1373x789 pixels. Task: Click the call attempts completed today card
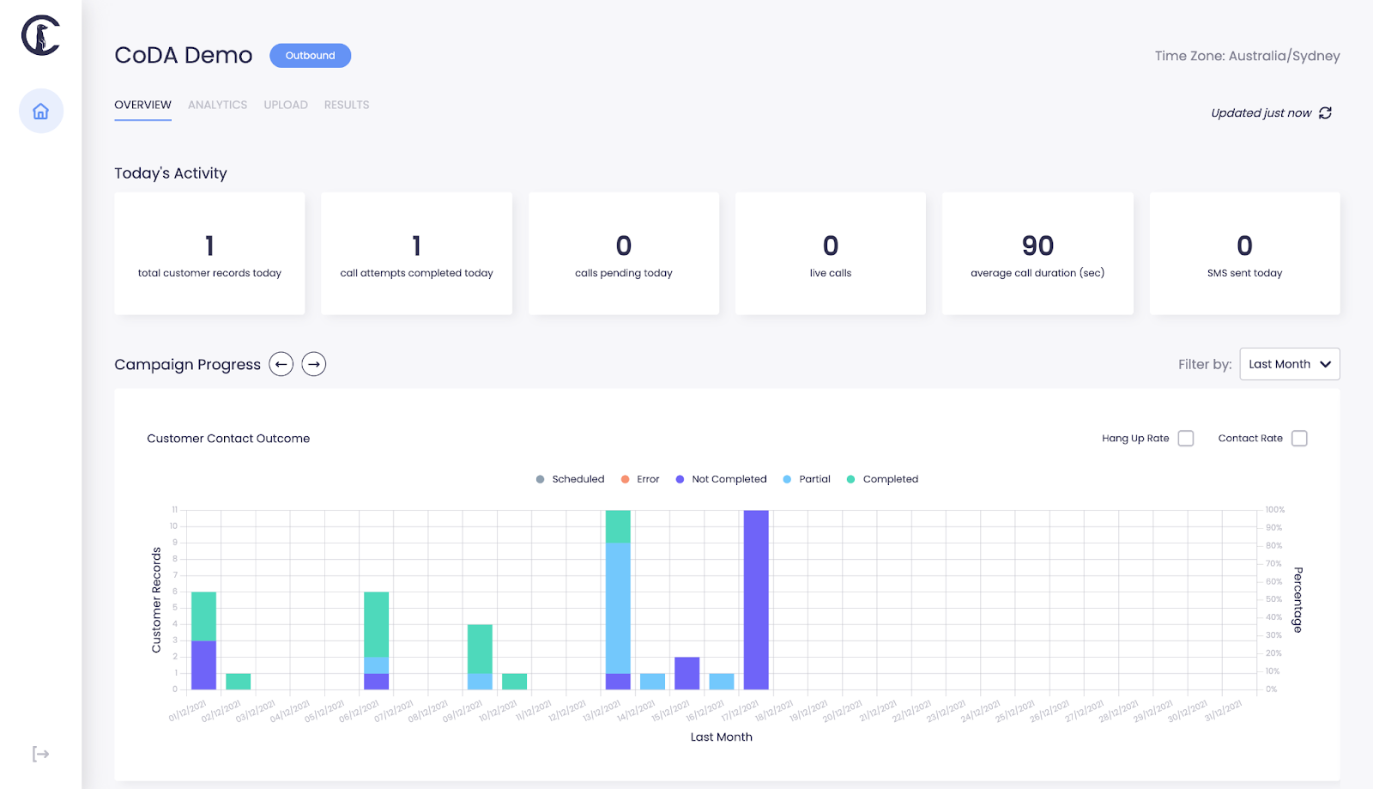[416, 253]
